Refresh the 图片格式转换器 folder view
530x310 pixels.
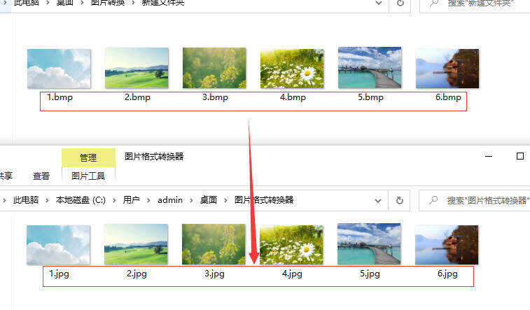[x=400, y=200]
